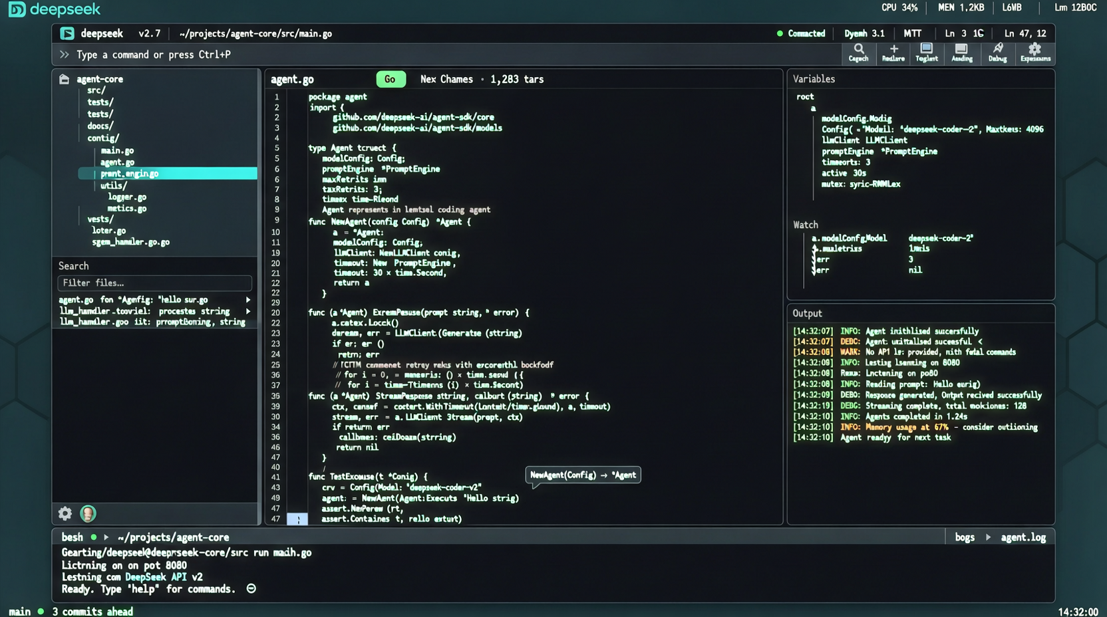Screen dimensions: 1107x617
Task: Click the Nex Chames 1,283 tars label
Action: pyautogui.click(x=482, y=79)
